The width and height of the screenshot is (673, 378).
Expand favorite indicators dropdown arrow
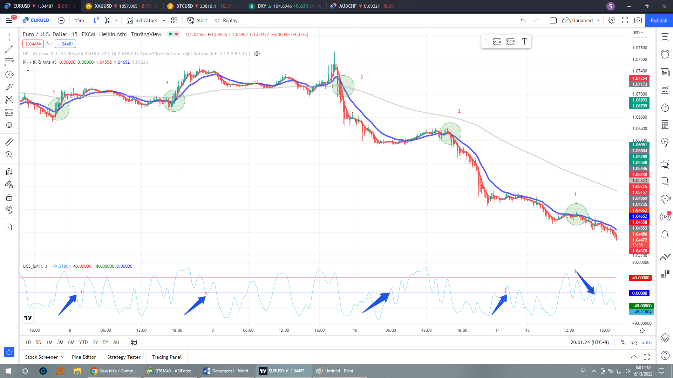164,20
